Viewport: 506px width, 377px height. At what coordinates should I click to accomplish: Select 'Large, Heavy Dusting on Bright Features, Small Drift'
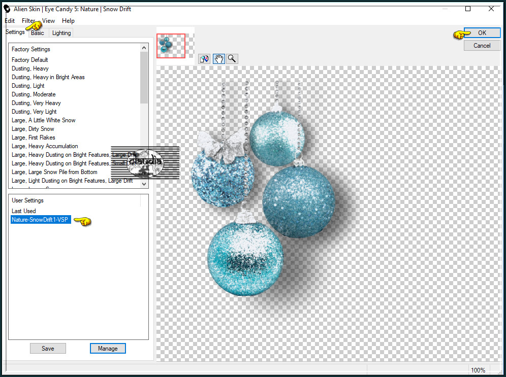(74, 164)
